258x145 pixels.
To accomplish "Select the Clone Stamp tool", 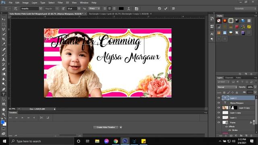I will coord(4,59).
